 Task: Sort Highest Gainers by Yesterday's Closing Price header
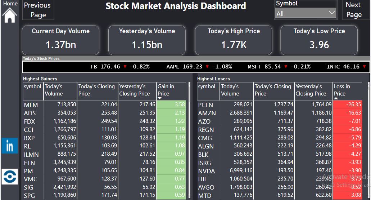(137, 91)
